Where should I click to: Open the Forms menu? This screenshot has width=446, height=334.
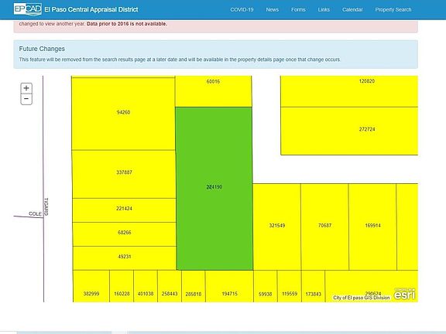pyautogui.click(x=298, y=9)
